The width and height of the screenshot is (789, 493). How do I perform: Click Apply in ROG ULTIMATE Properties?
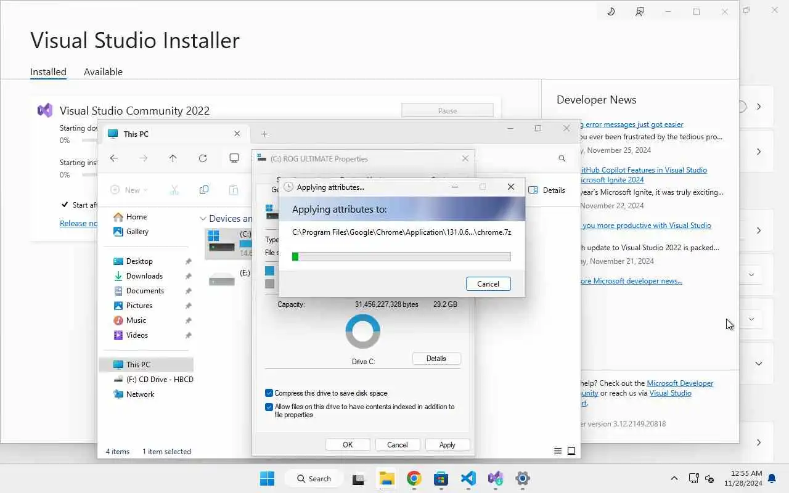tap(447, 444)
